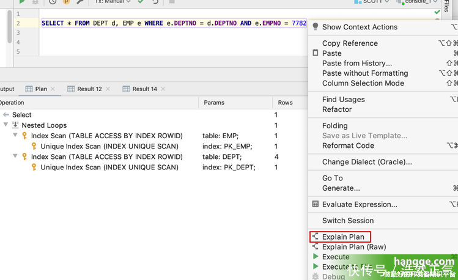Close the Plan tab
Viewport: 458px width, 280px height.
pos(53,89)
